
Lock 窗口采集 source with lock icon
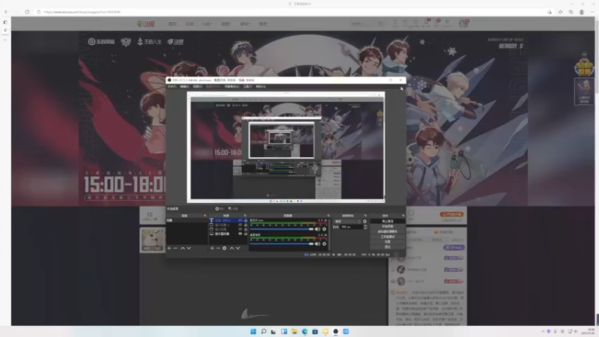point(246,229)
